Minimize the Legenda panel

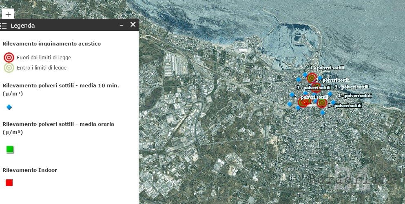pyautogui.click(x=121, y=25)
